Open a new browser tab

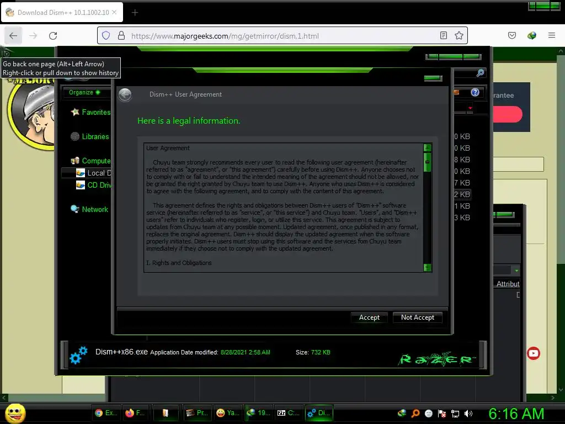[x=135, y=13]
